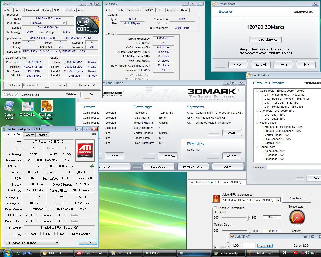Toggle the CUDA checkbox in GPU-Z
This screenshot has height=257, width=321.
(x=42, y=234)
